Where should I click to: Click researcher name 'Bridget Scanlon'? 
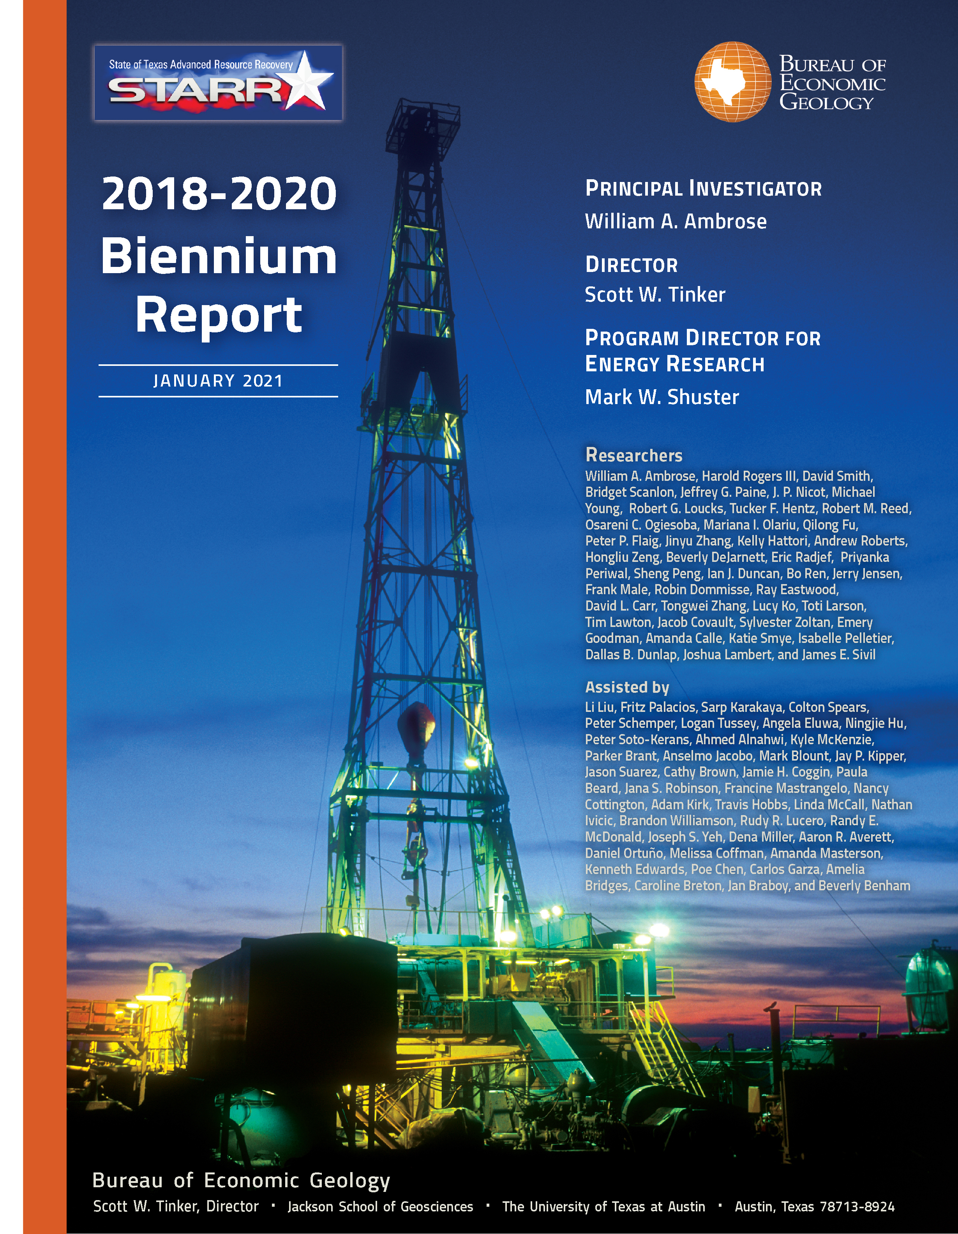click(630, 492)
